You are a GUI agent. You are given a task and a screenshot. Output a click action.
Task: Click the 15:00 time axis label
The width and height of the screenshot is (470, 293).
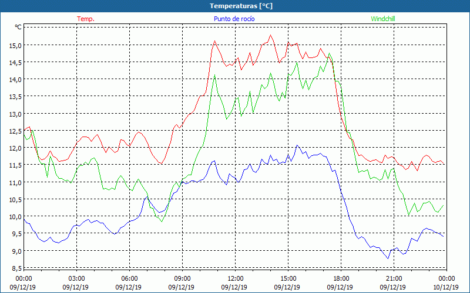click(288, 278)
